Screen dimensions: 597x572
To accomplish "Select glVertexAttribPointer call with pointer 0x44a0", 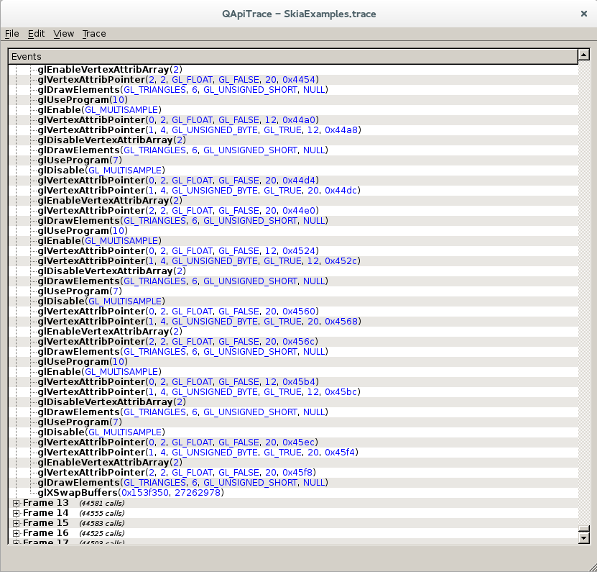I will [x=178, y=120].
